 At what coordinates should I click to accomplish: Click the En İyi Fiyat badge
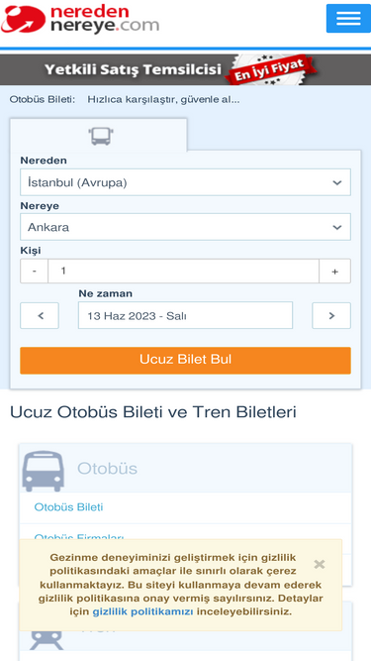(x=269, y=69)
